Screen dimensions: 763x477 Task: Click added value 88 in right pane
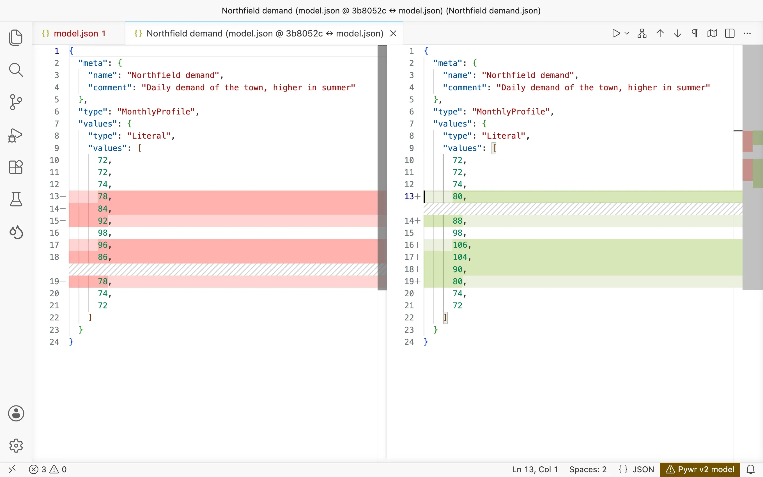click(458, 221)
